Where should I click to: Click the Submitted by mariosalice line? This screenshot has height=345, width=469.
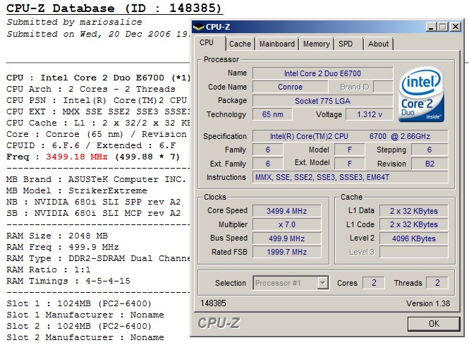point(74,22)
